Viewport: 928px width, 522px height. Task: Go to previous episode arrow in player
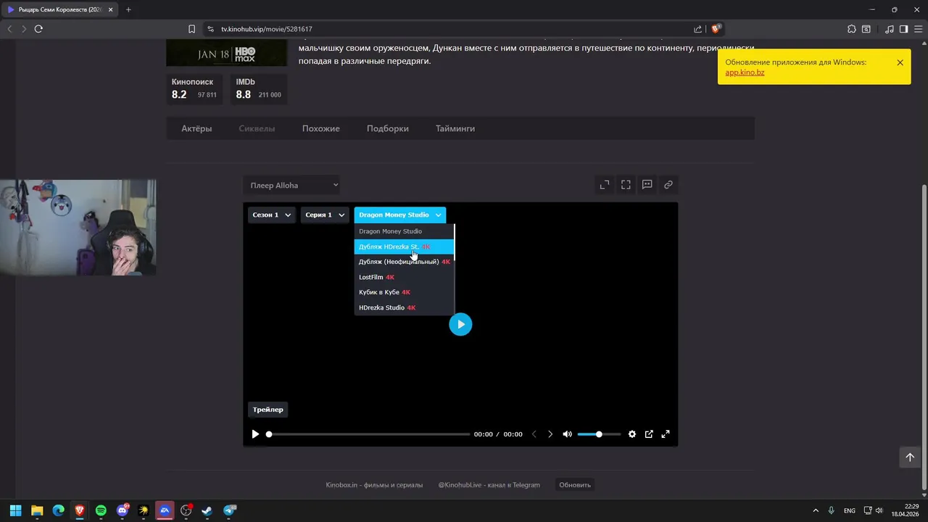pyautogui.click(x=534, y=434)
